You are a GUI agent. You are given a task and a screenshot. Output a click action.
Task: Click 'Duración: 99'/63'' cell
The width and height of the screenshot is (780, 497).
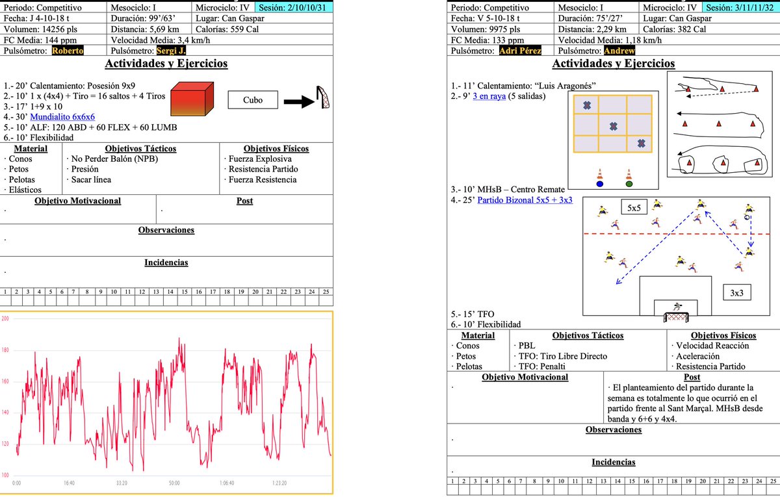pyautogui.click(x=150, y=18)
